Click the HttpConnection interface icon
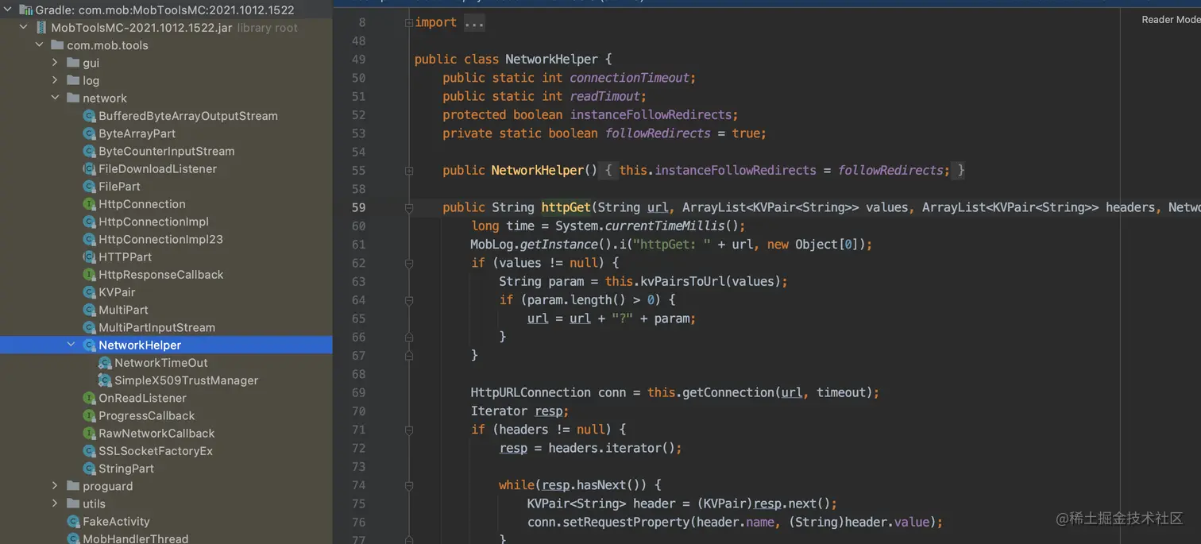 click(90, 204)
